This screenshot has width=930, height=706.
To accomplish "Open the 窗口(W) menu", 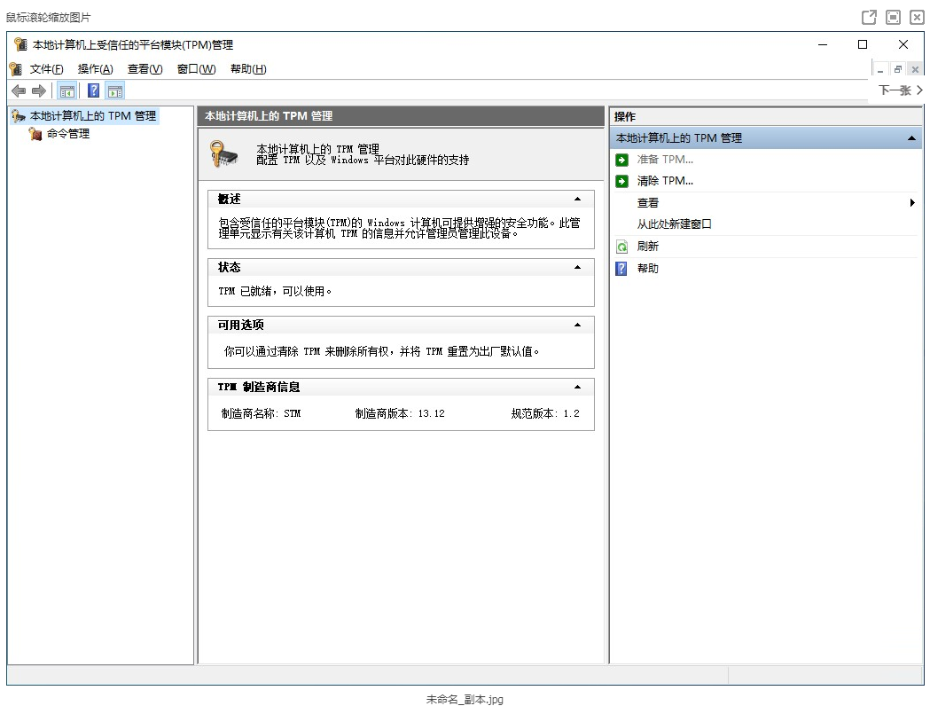I will [194, 68].
